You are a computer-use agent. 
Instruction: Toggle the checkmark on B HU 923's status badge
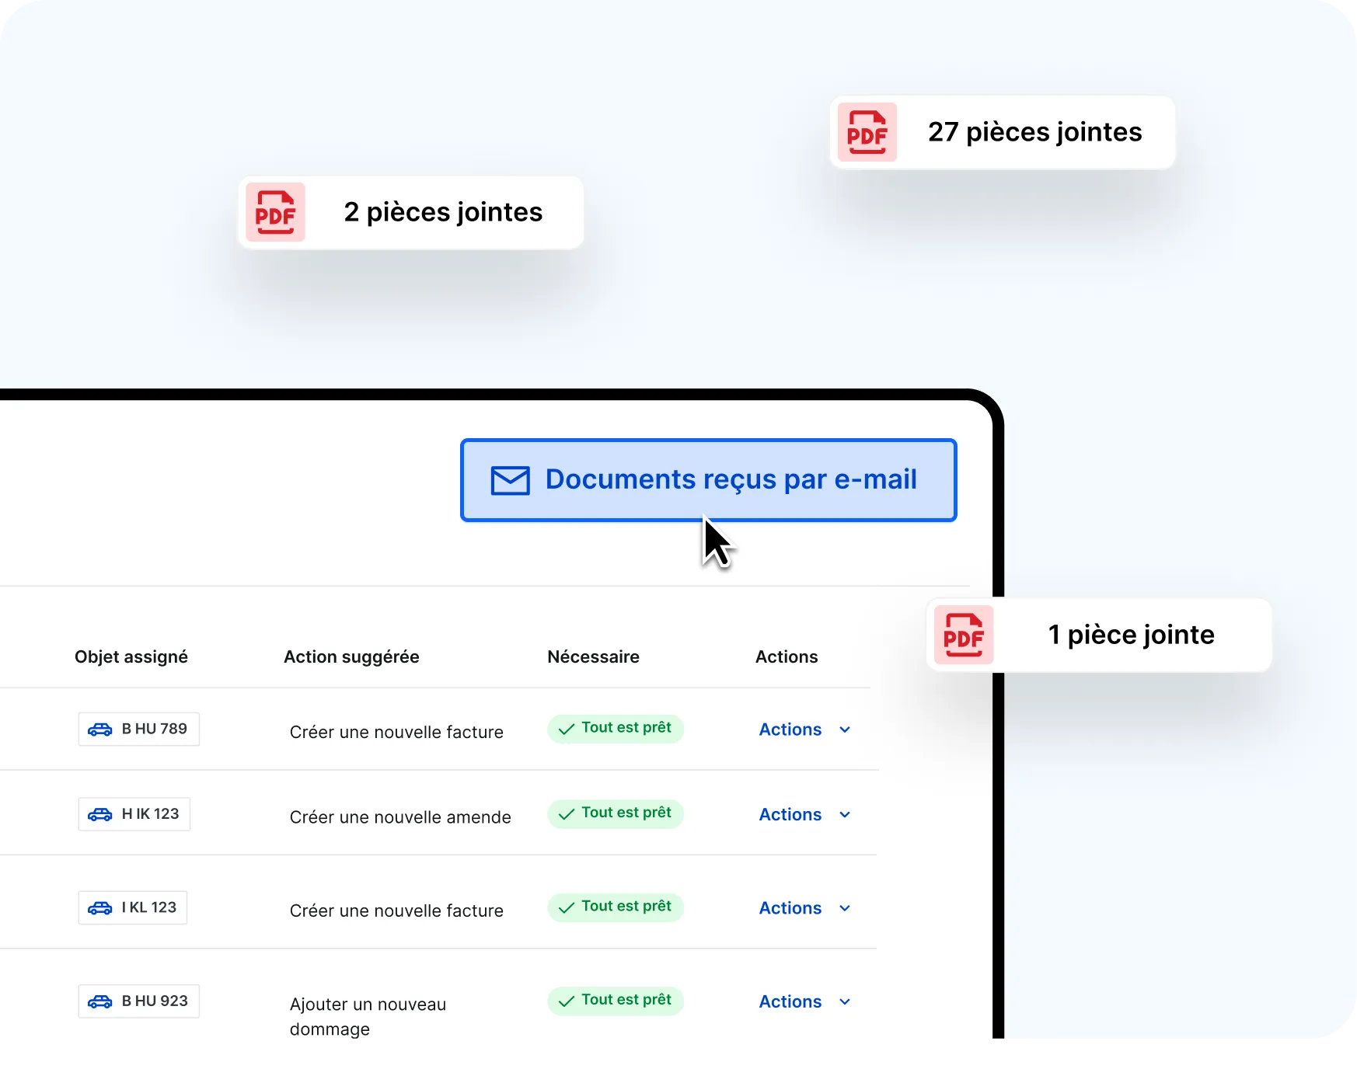click(x=565, y=1001)
